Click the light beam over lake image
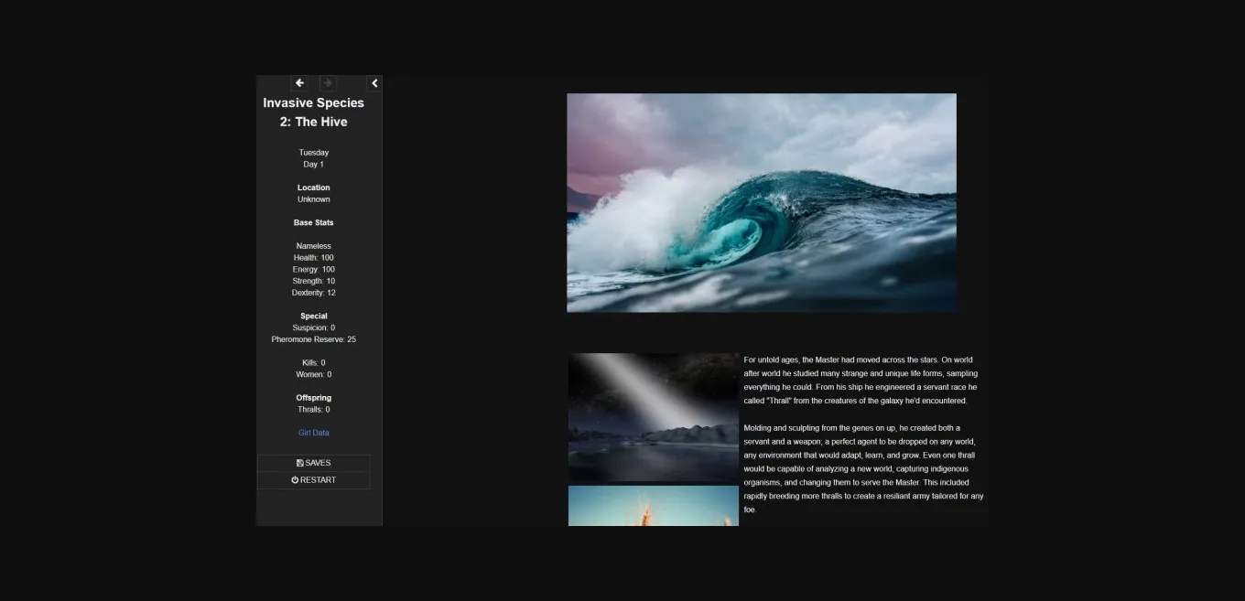 (x=653, y=417)
